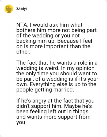Screen dimensions: 107x137
Task: Click the word NTA at comment start
Action: pos(22,25)
